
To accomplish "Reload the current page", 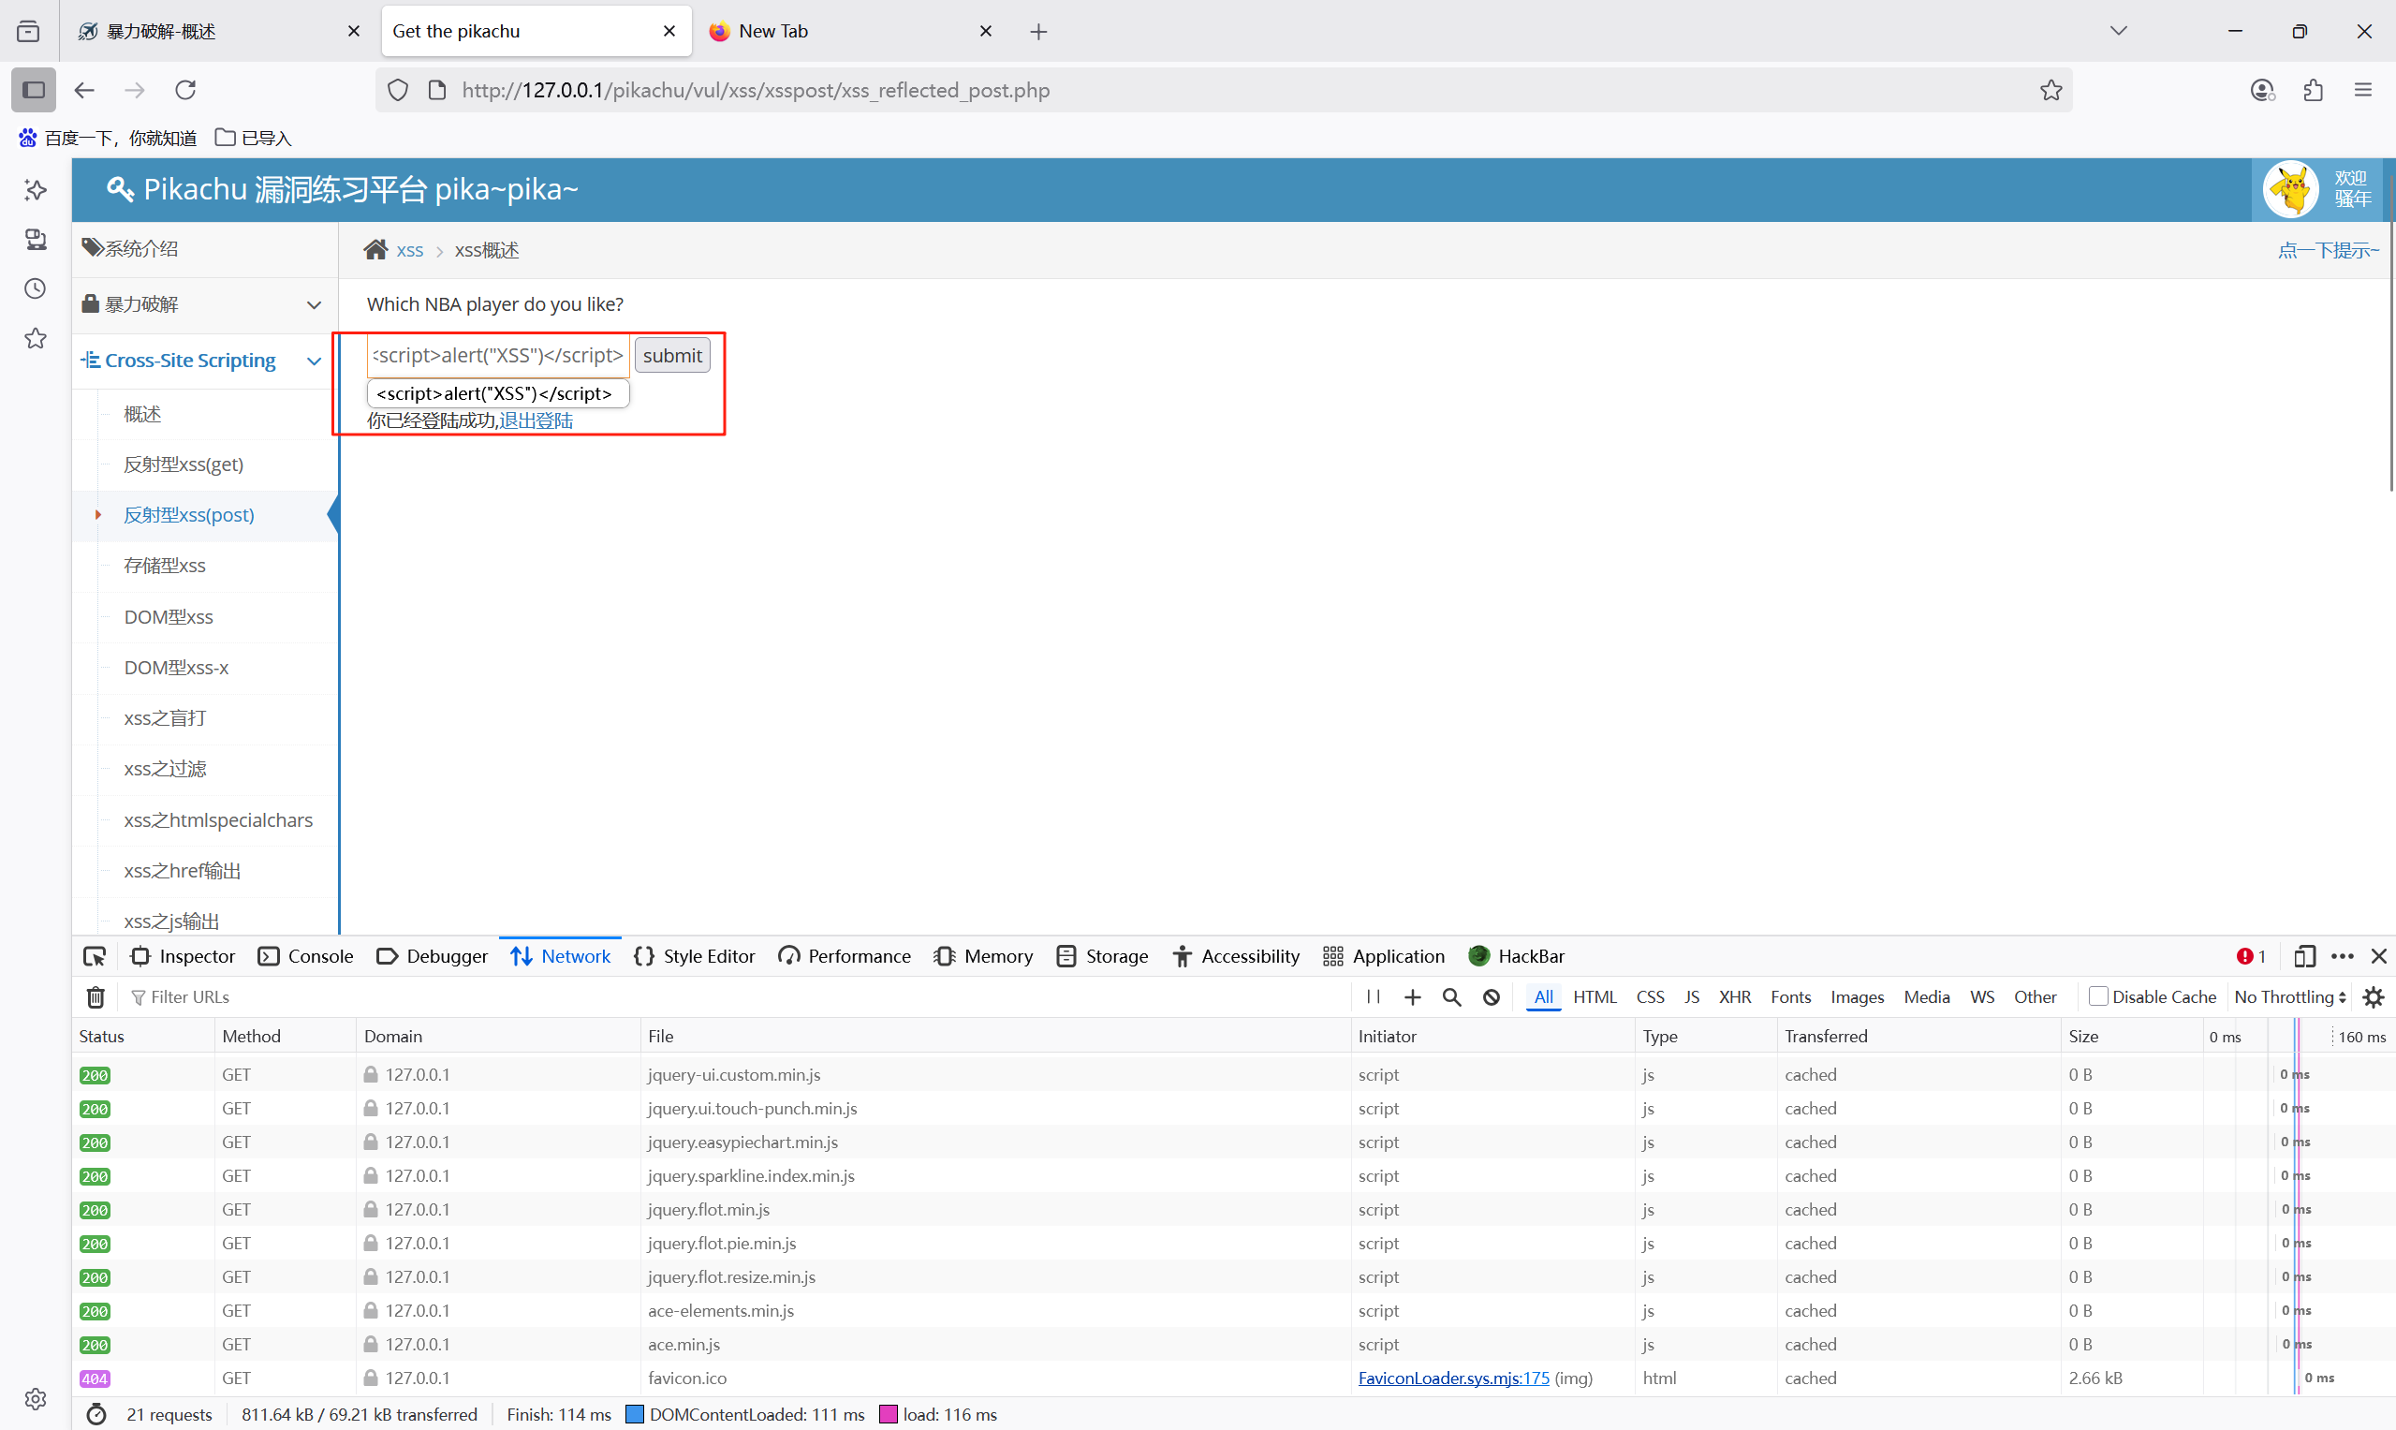I will [x=186, y=90].
